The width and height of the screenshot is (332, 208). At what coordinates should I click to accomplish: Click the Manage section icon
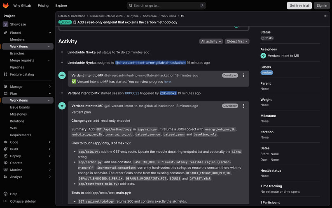(x=5, y=87)
